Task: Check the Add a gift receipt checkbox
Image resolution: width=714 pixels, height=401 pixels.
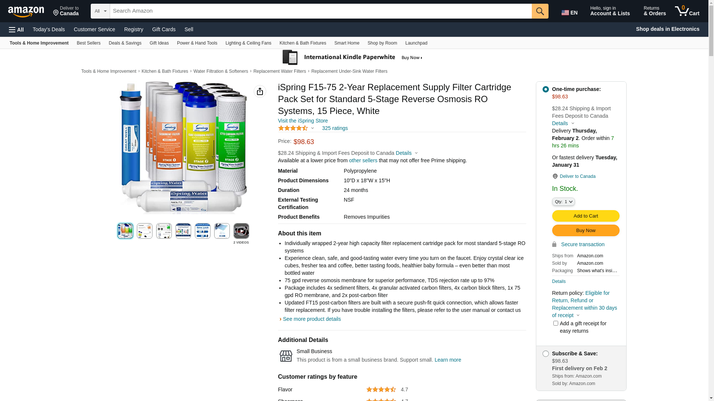Action: 556,323
